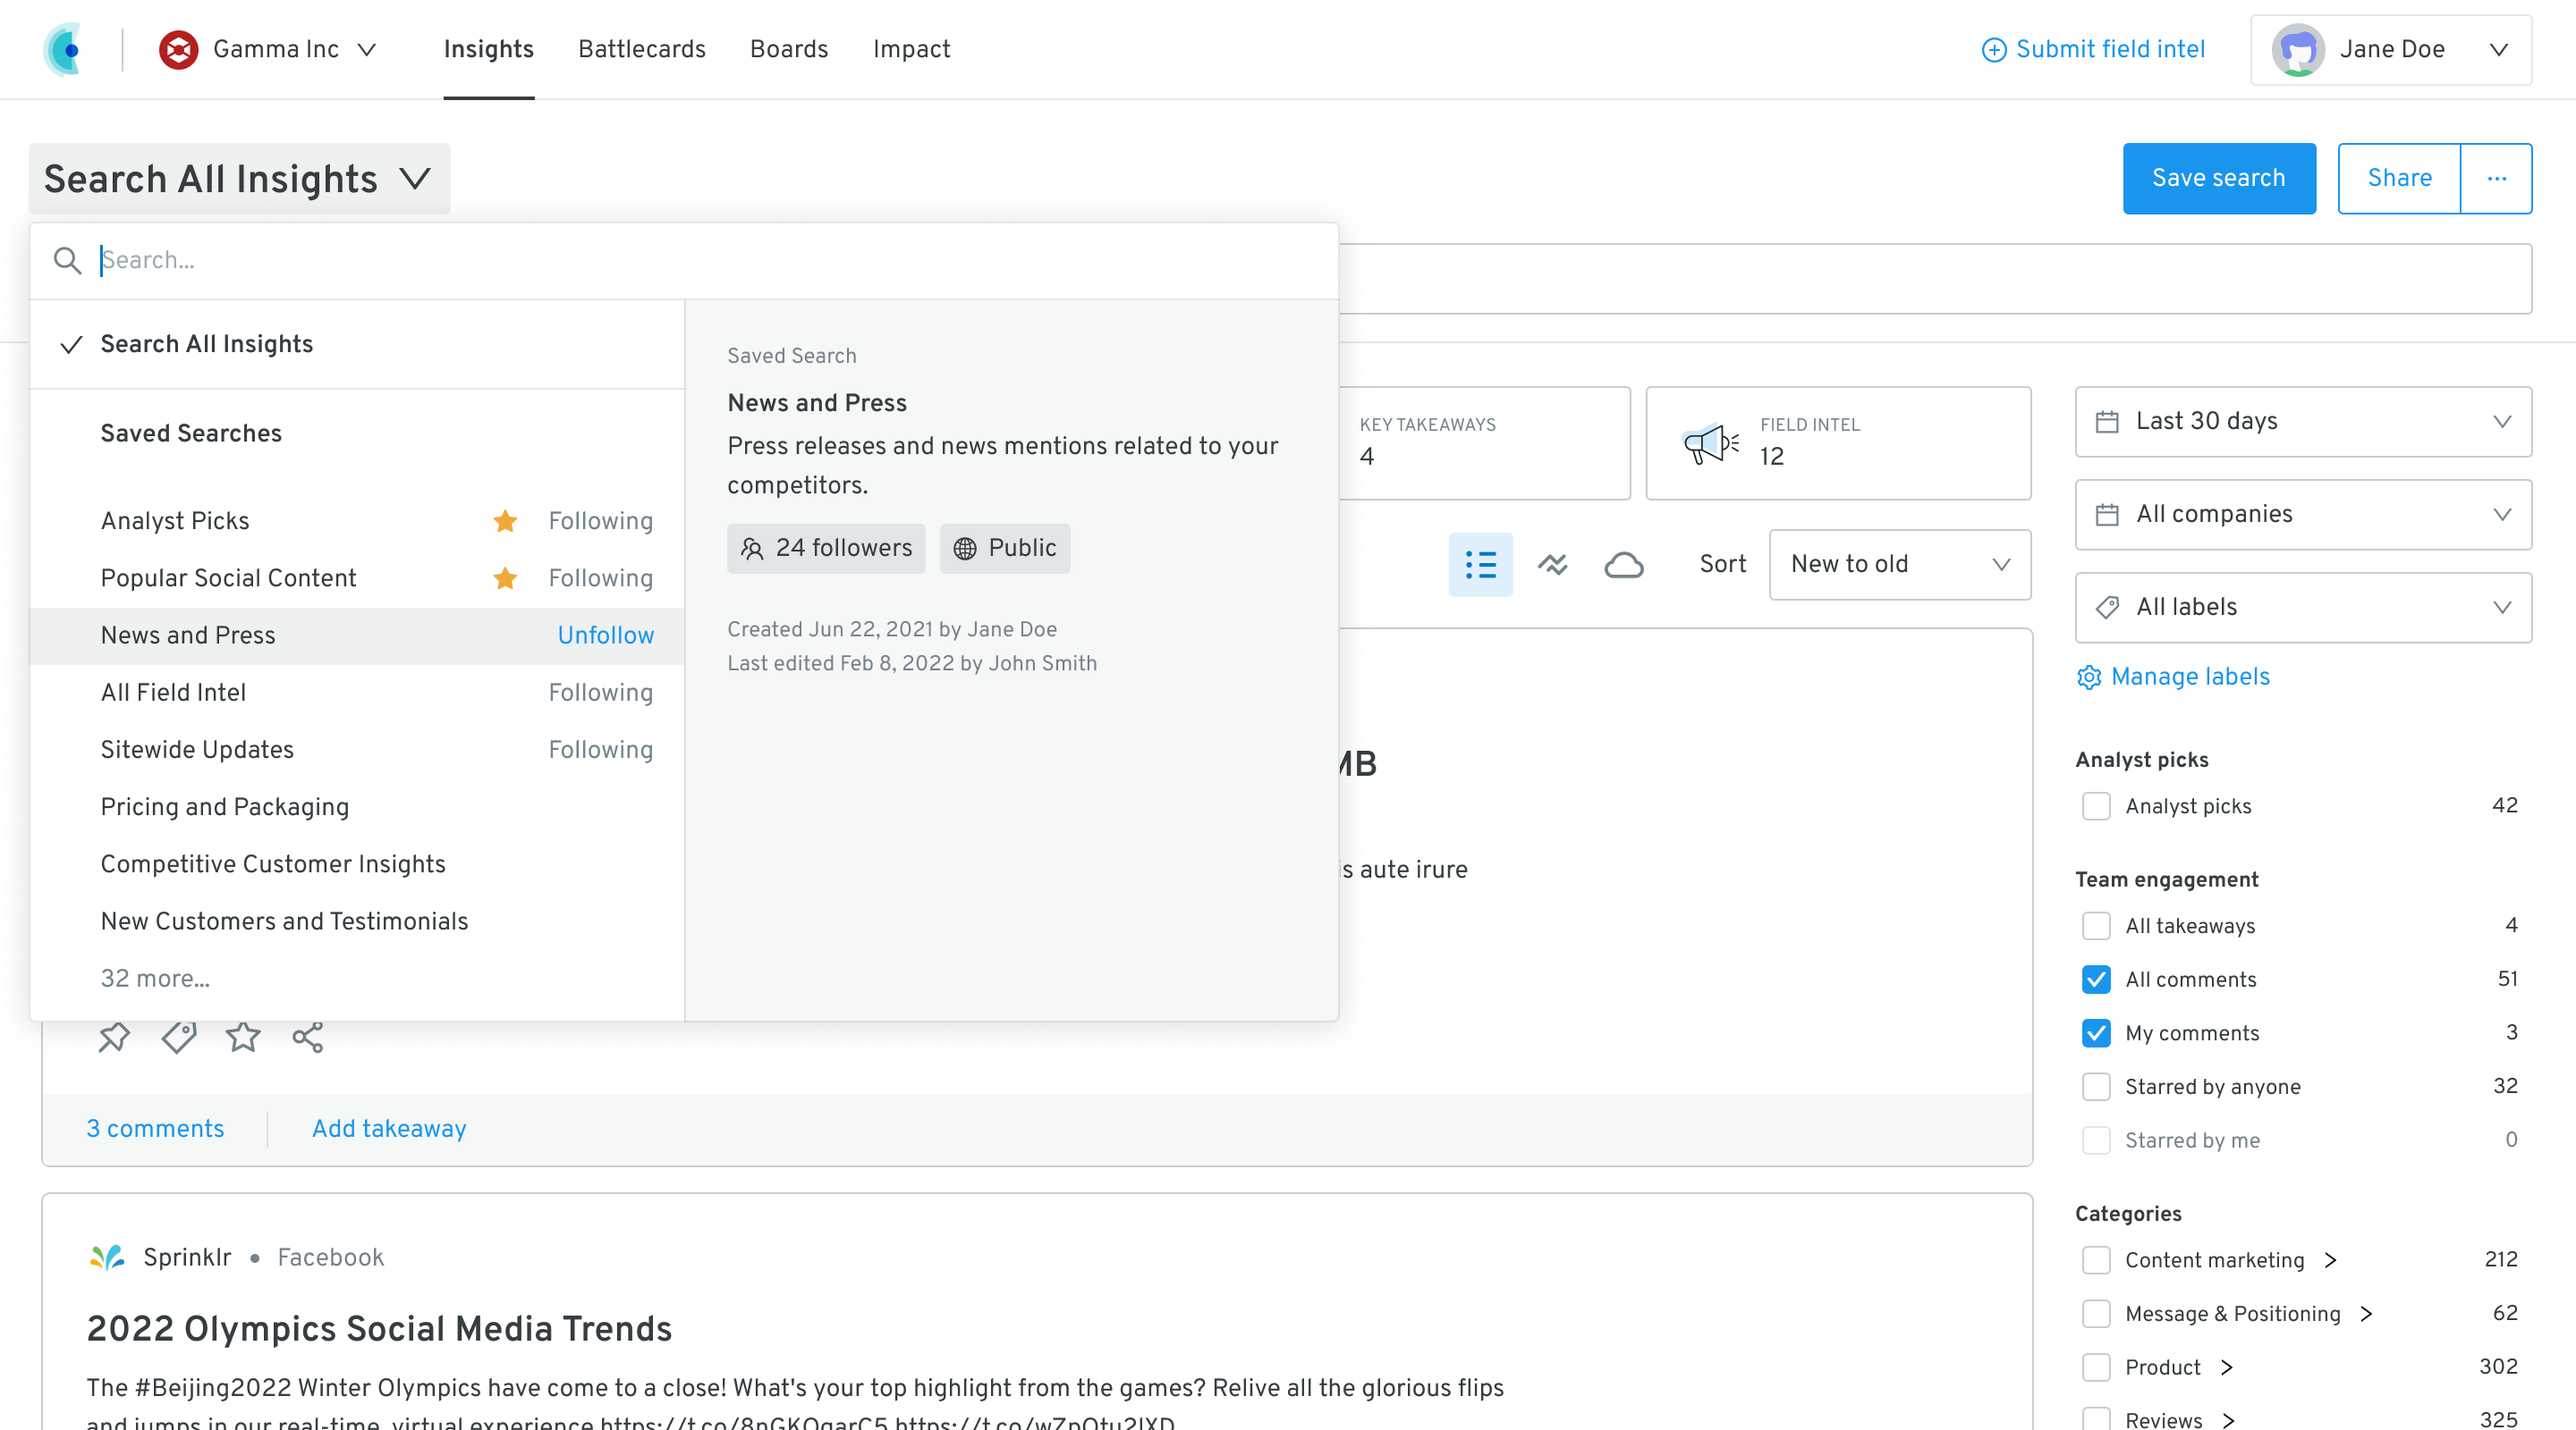Open the word cloud view icon

click(1623, 565)
